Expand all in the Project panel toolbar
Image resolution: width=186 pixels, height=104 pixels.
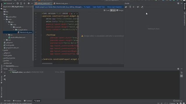point(21,3)
